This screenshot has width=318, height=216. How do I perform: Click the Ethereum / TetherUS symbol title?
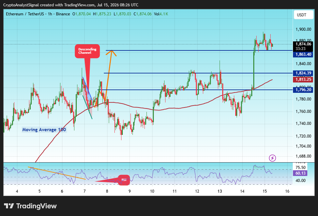click(x=25, y=14)
